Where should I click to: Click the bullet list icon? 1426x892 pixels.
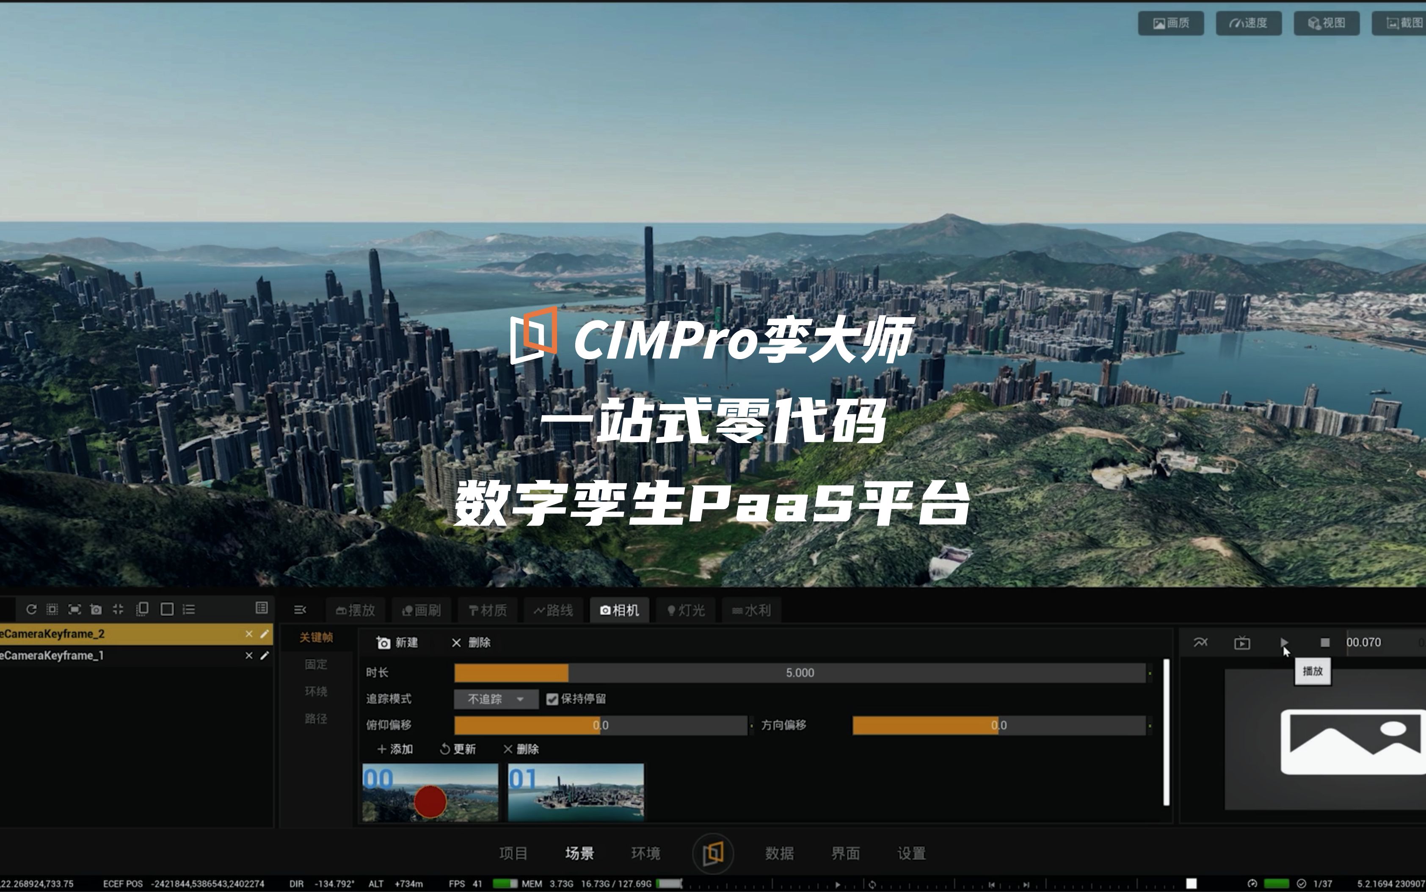coord(189,609)
